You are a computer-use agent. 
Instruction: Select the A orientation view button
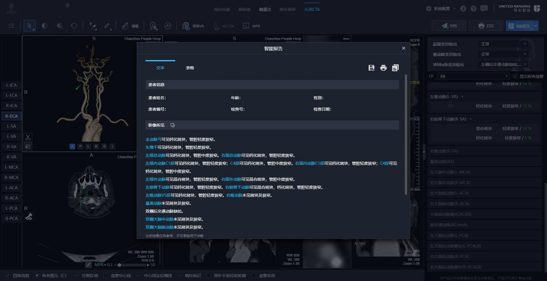tap(72, 146)
